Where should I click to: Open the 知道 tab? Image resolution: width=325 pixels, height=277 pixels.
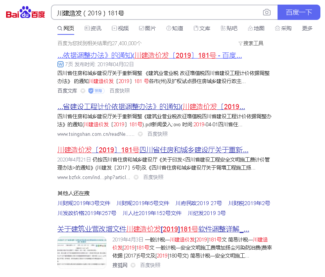(x=175, y=28)
